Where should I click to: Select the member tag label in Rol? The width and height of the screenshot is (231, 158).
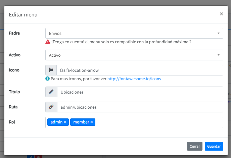(x=81, y=122)
